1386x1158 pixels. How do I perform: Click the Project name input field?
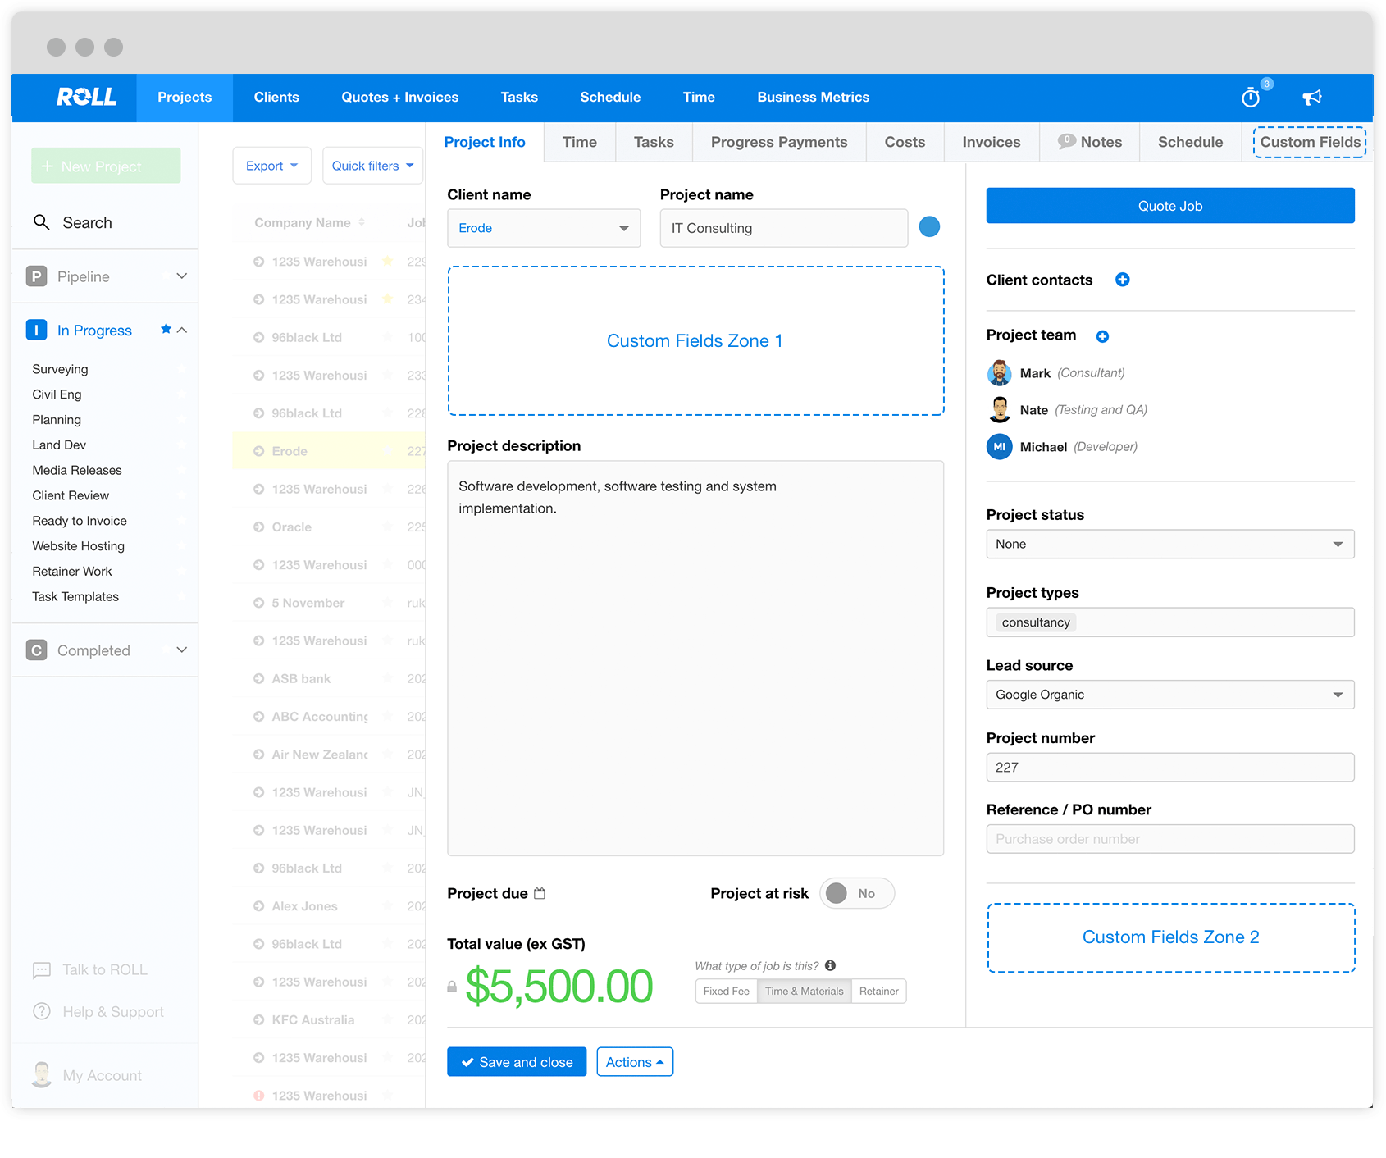coord(784,228)
